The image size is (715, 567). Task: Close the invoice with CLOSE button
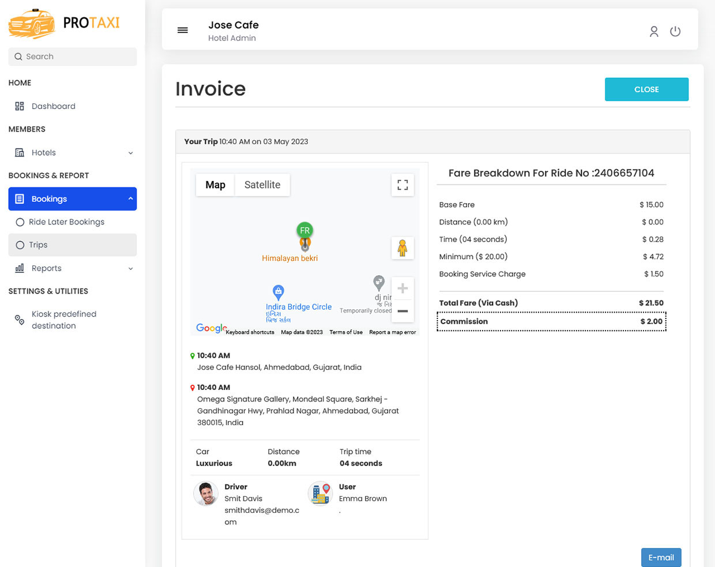(646, 89)
